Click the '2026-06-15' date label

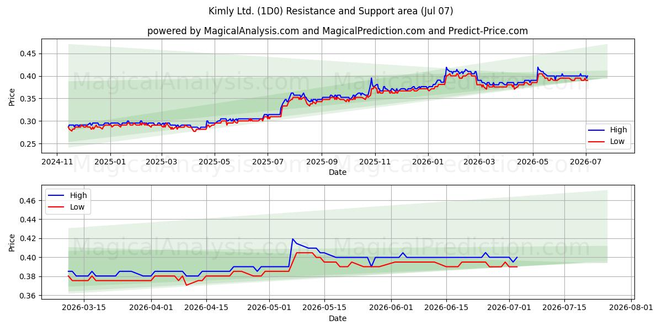[x=446, y=308]
